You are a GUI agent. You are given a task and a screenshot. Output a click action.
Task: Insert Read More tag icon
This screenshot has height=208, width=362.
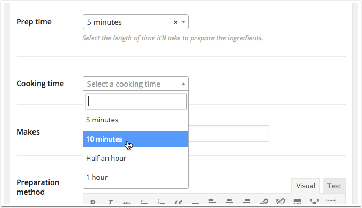point(298,202)
